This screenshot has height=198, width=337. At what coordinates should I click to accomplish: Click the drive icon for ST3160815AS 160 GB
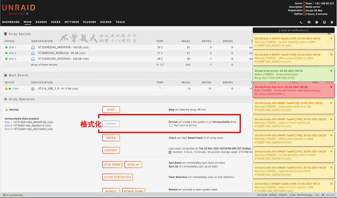coord(33,47)
